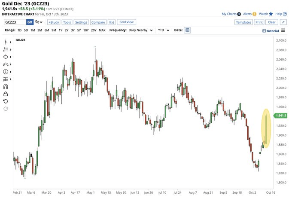292x201 pixels.
Task: Click the expand chart arrow icon
Action: click(283, 22)
